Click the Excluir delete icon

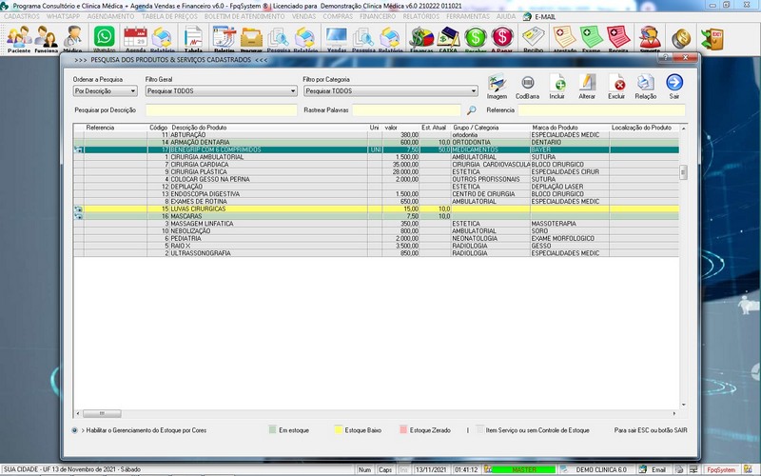click(x=616, y=87)
